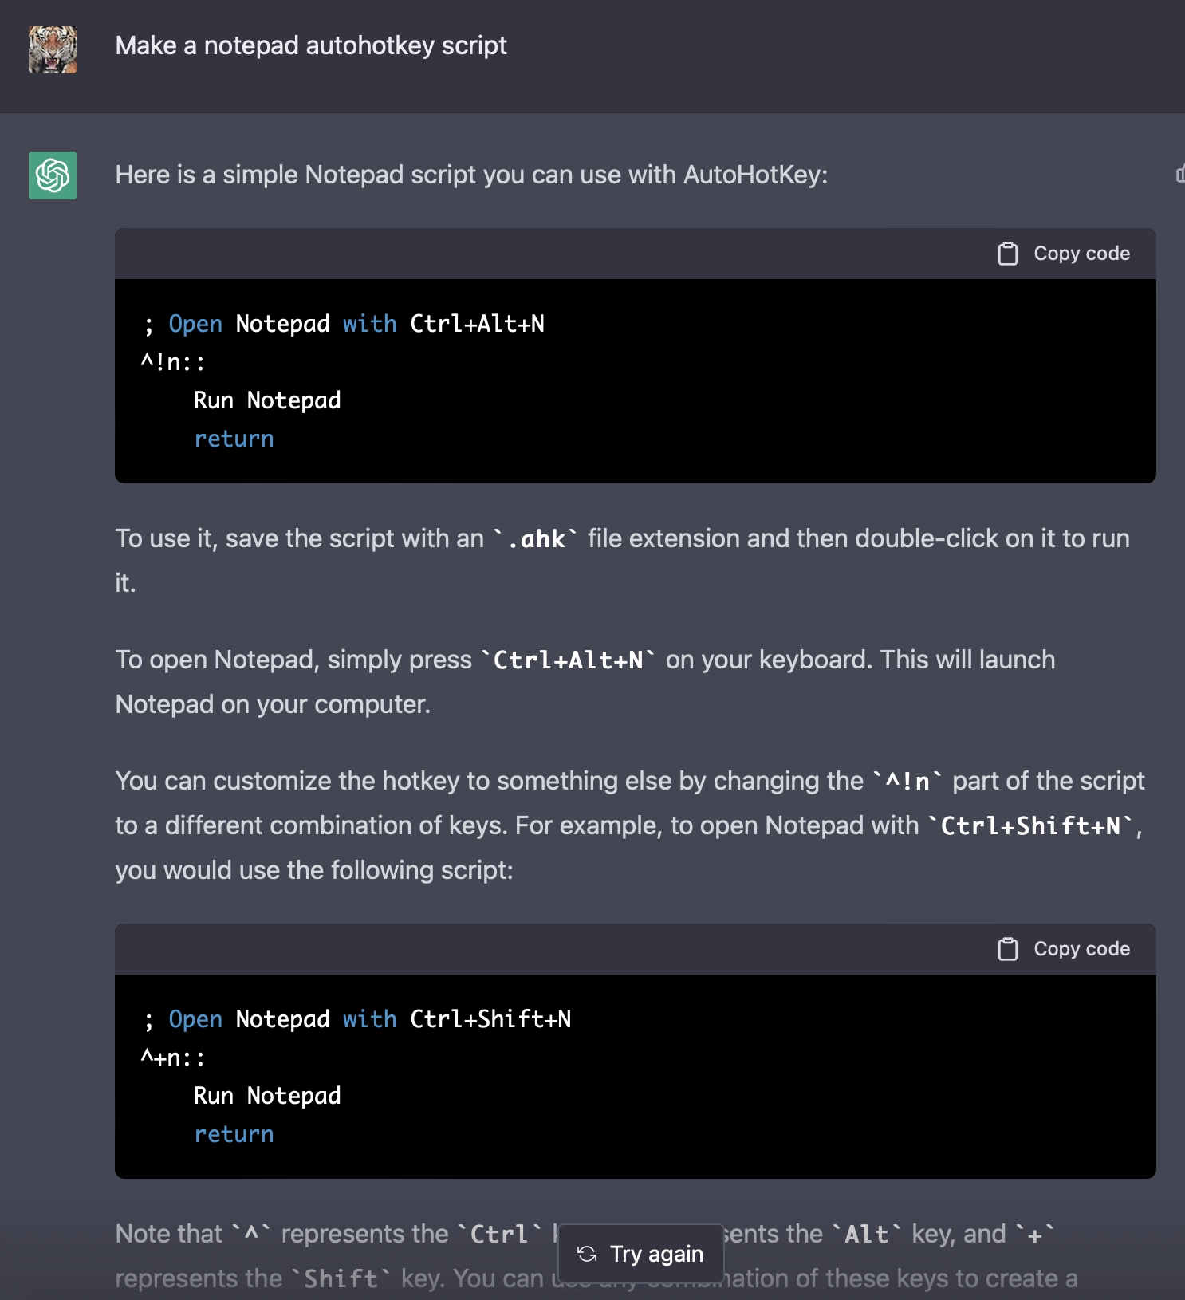Image resolution: width=1185 pixels, height=1300 pixels.
Task: Click the tiger user avatar
Action: 53,49
